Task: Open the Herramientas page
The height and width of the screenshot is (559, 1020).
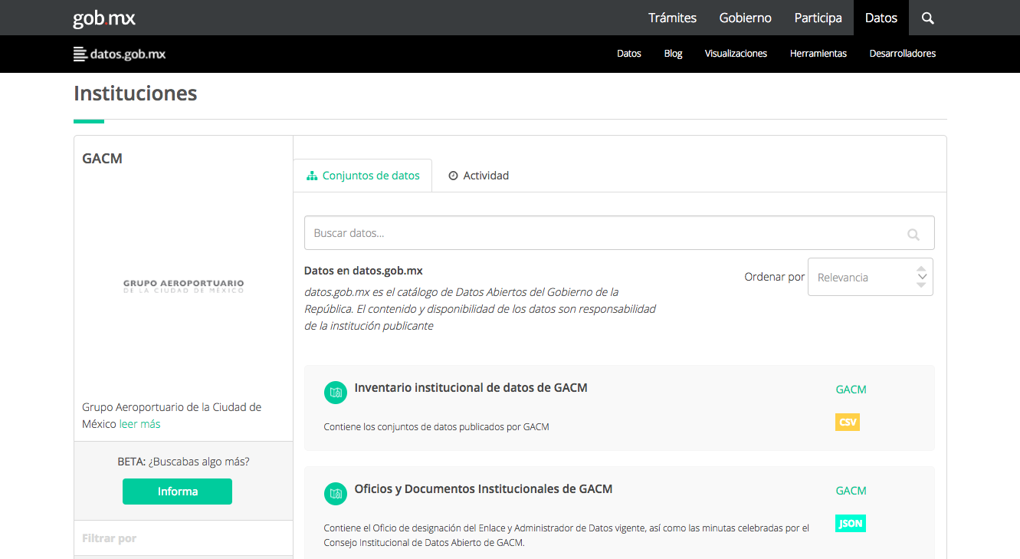Action: tap(818, 54)
